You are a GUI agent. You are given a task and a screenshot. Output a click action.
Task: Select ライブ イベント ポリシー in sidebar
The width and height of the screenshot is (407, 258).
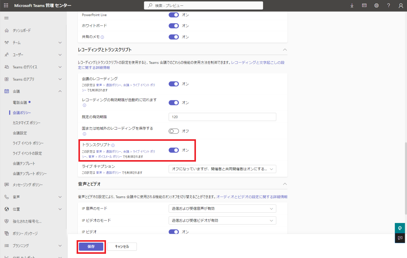point(28,143)
